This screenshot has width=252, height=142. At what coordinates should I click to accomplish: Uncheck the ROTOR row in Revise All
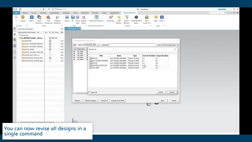[x=91, y=63]
